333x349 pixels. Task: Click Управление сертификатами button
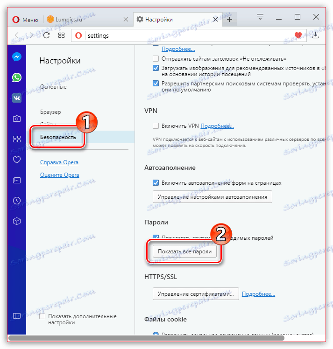tap(196, 294)
